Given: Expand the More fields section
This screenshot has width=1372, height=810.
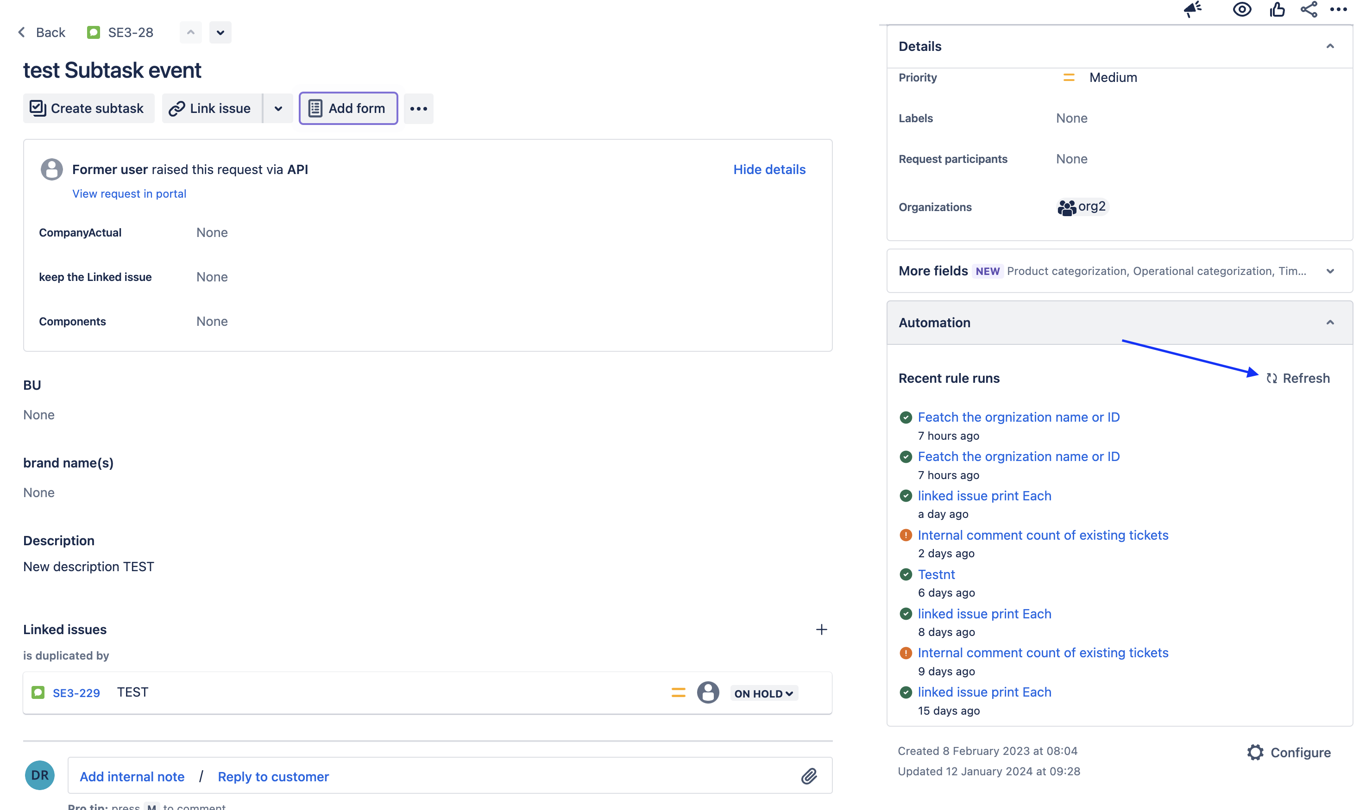Looking at the screenshot, I should point(1330,271).
